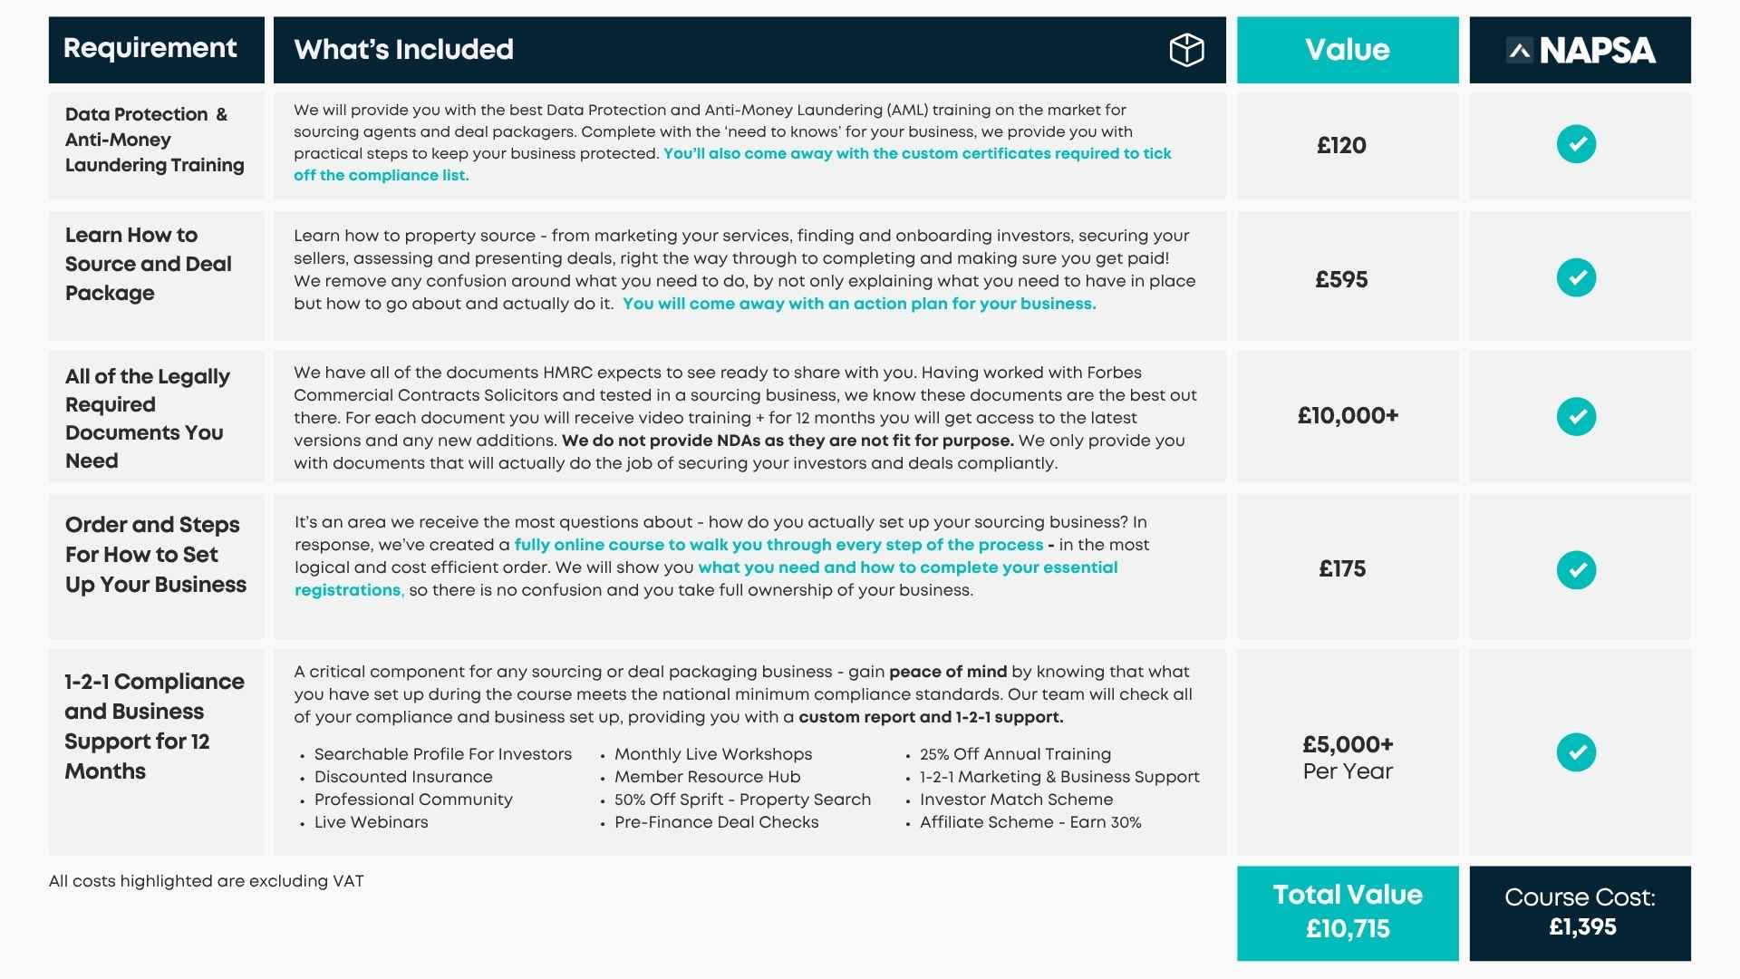Click the fully online course highlighted link text

(778, 545)
